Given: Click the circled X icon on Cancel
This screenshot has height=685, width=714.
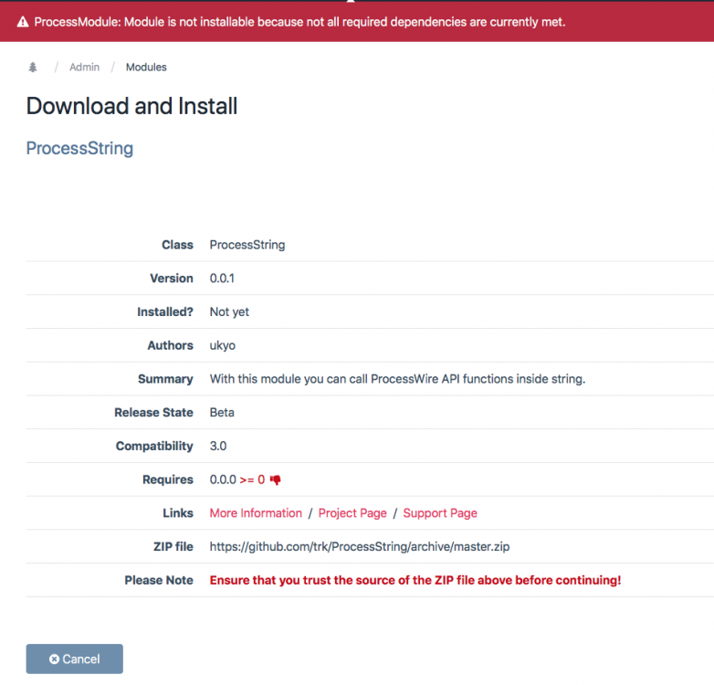Looking at the screenshot, I should click(x=54, y=659).
